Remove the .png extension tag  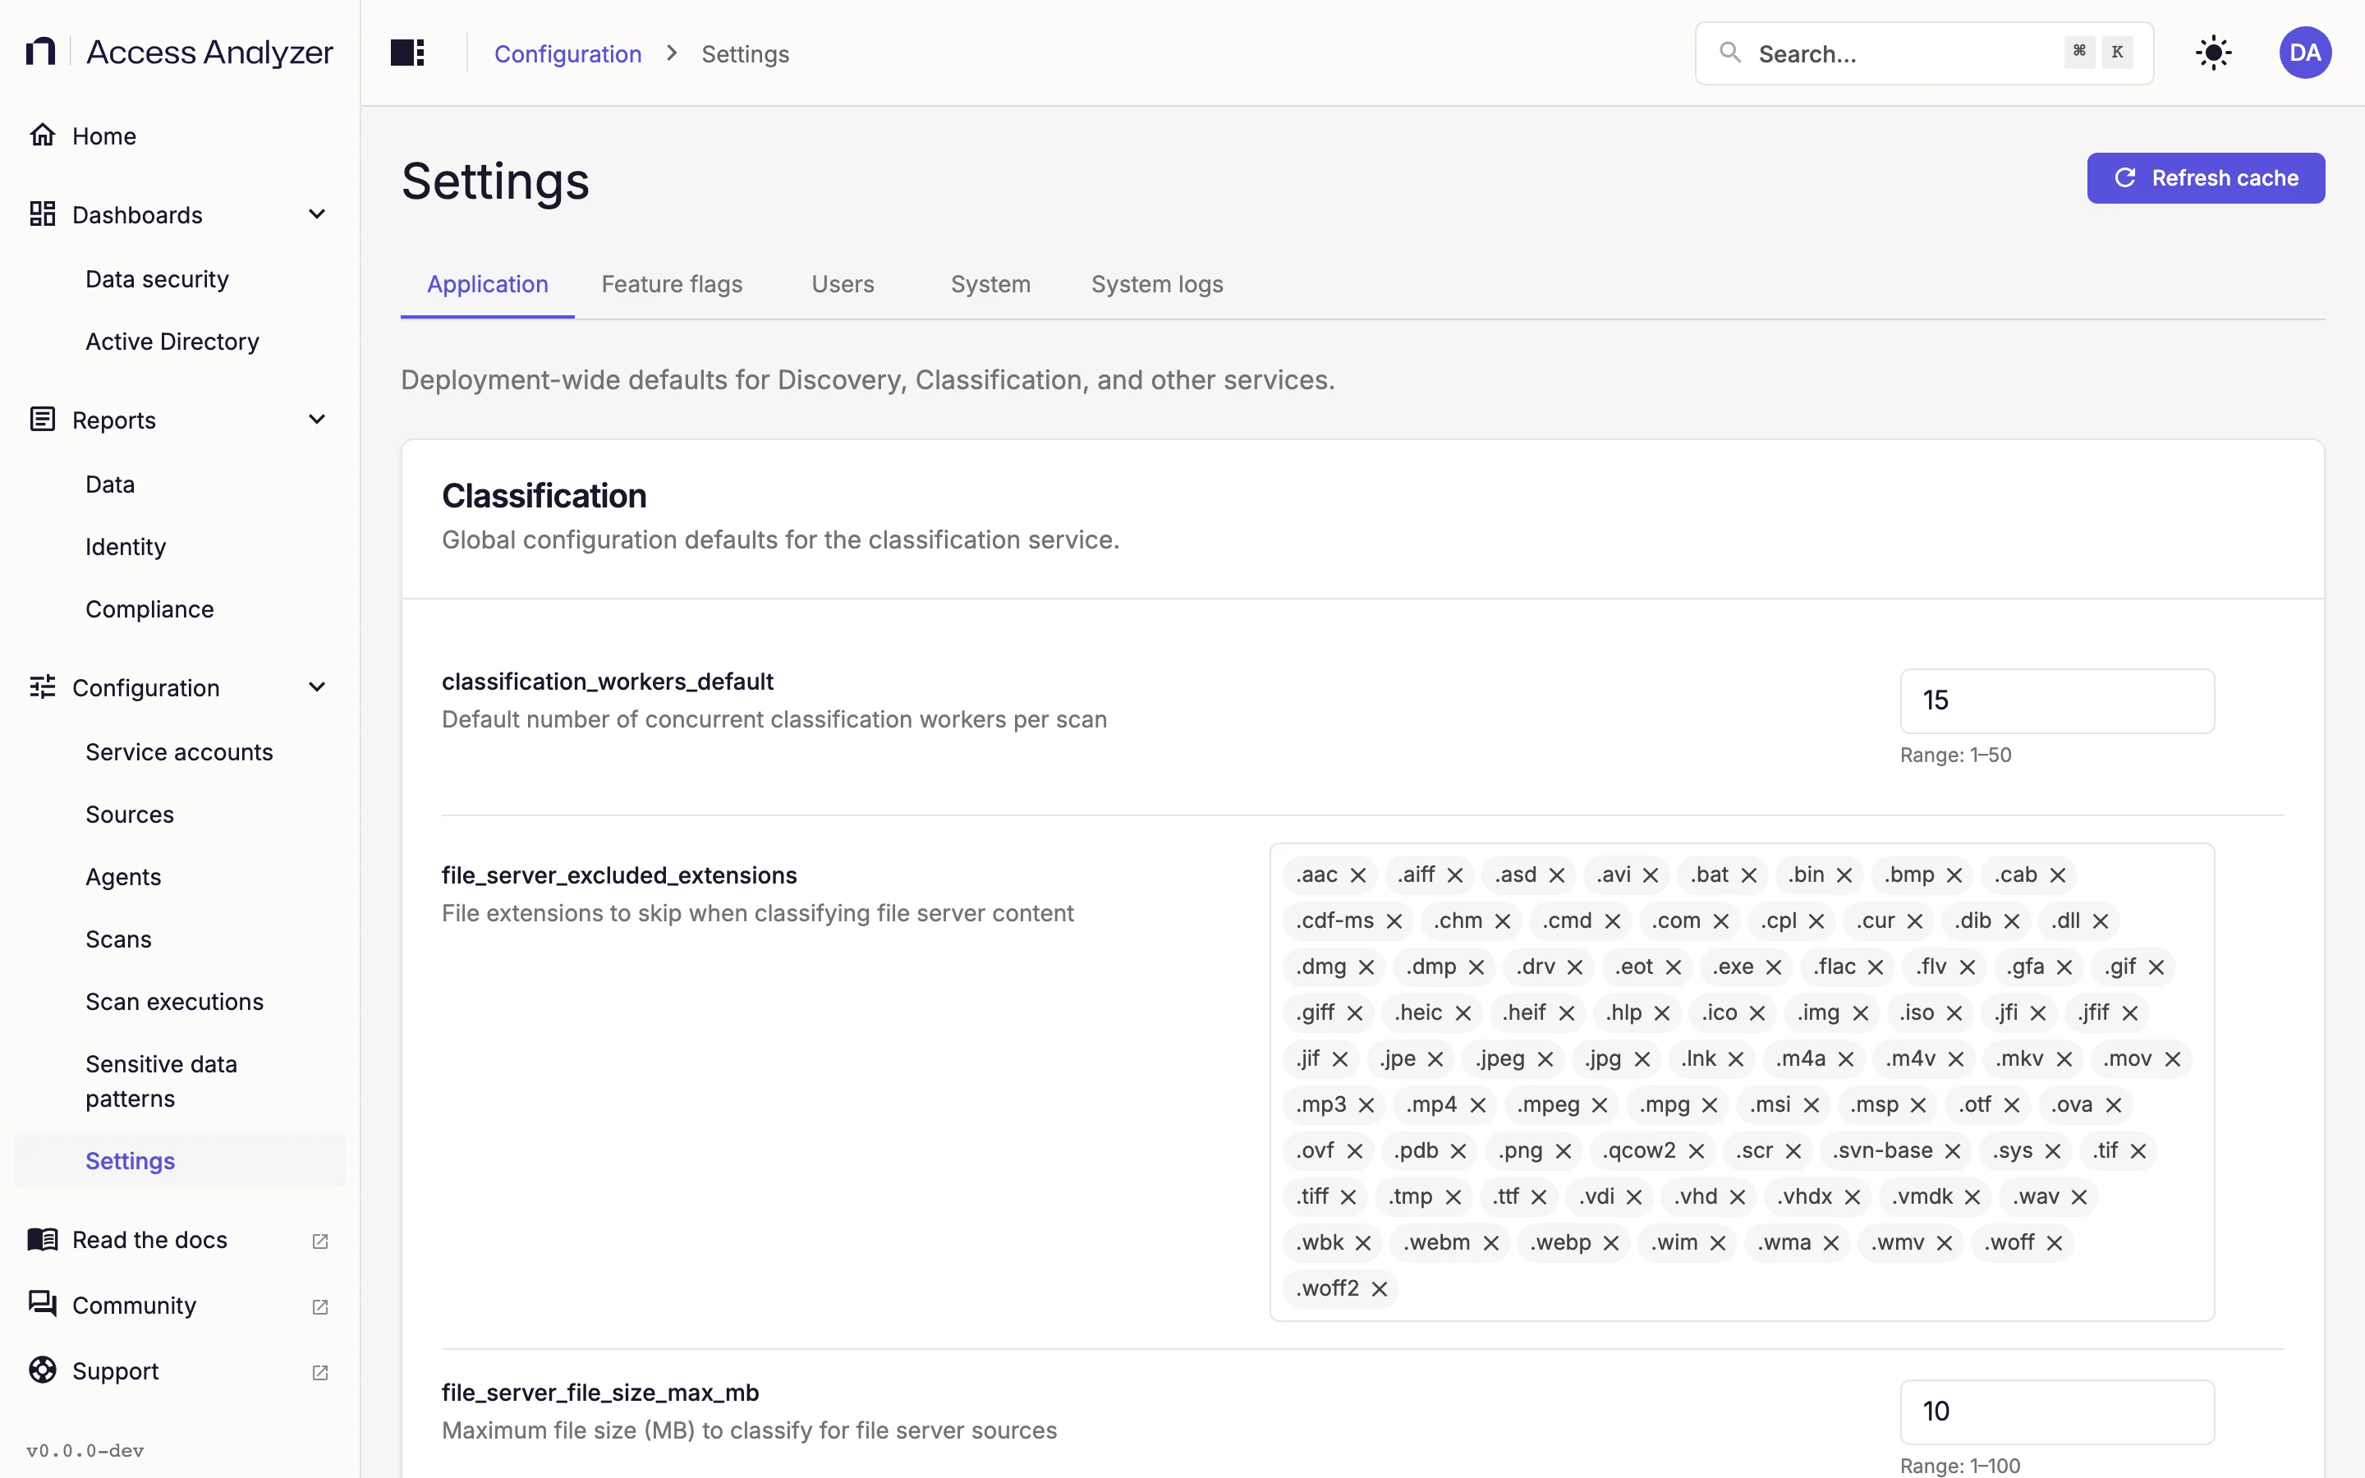coord(1564,1150)
